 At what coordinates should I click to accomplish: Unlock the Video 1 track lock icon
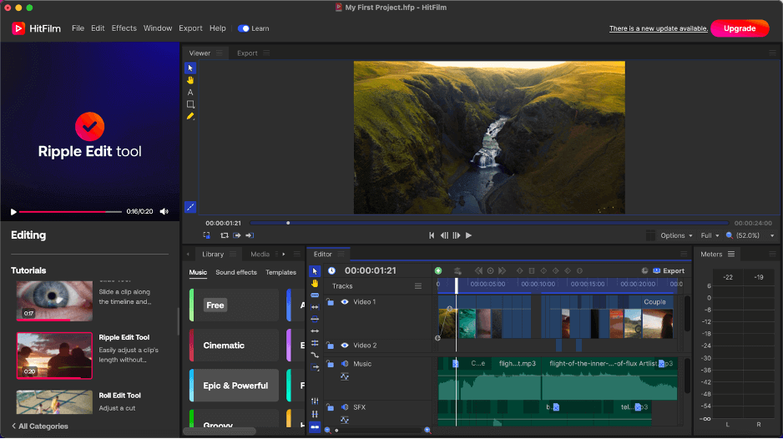(331, 302)
